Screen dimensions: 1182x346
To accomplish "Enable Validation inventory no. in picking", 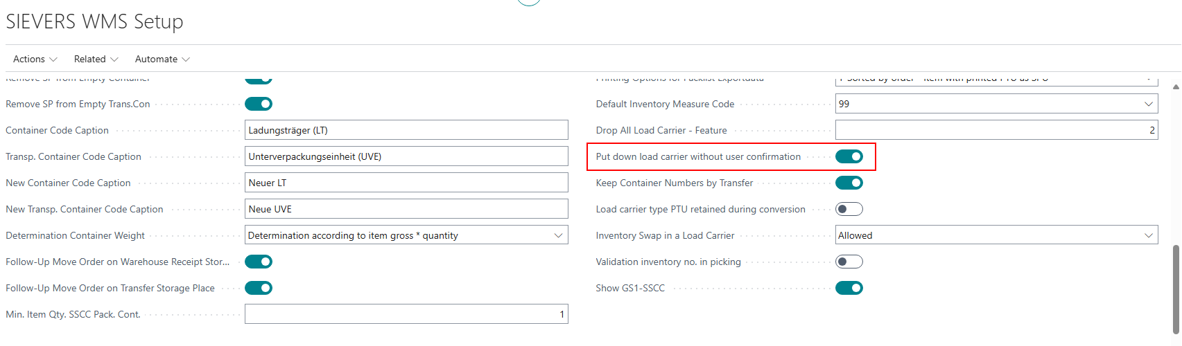I will point(849,262).
